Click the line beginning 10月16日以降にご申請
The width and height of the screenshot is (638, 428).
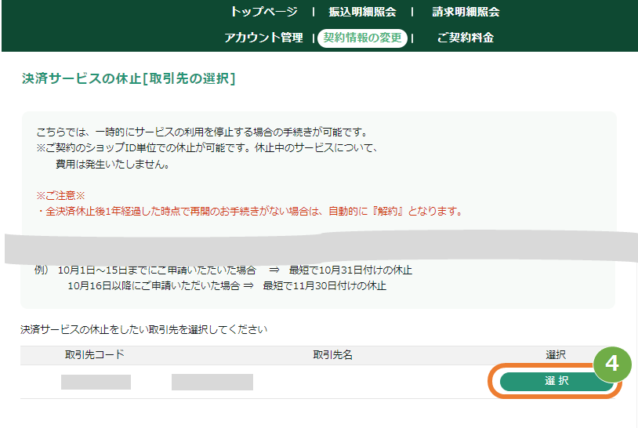(227, 285)
